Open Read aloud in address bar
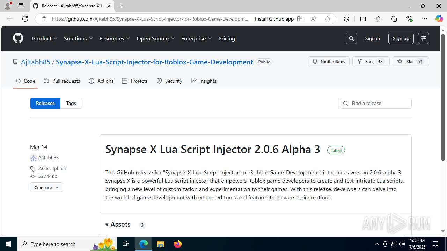The width and height of the screenshot is (447, 251). (x=314, y=19)
